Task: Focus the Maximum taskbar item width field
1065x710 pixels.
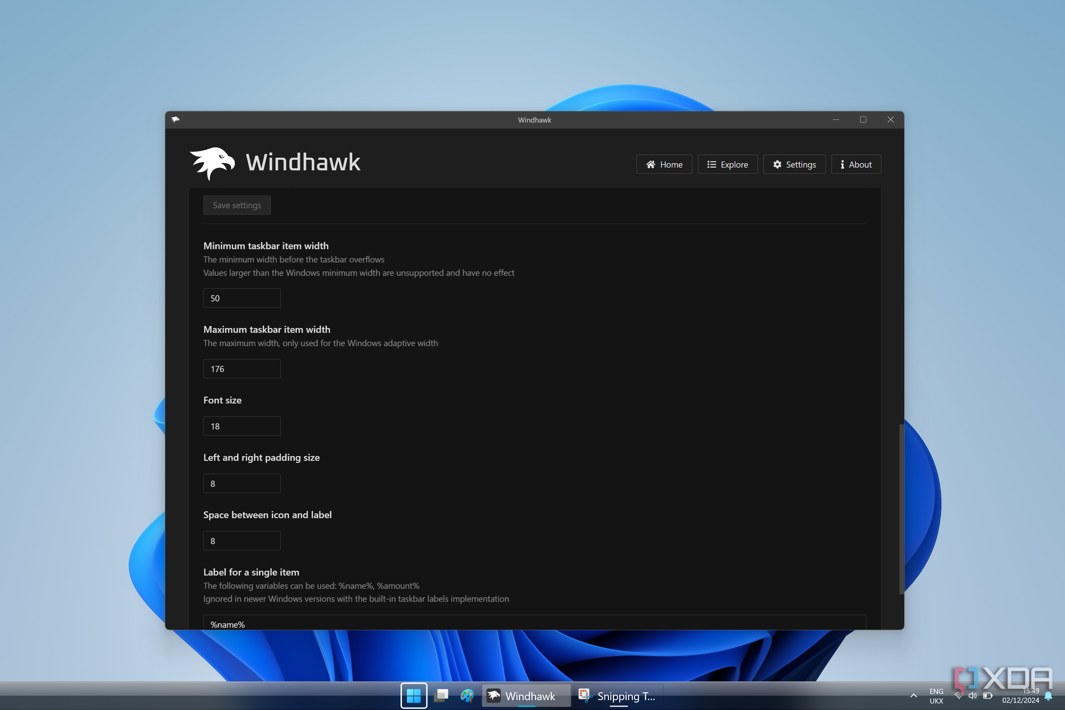Action: [x=242, y=369]
